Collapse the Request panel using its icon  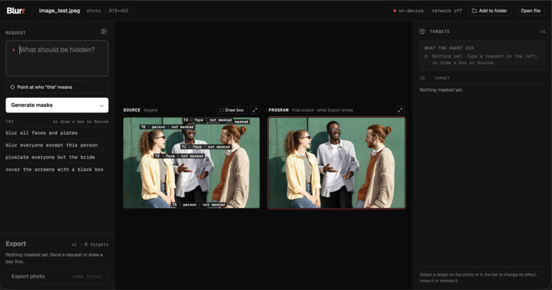pos(104,31)
